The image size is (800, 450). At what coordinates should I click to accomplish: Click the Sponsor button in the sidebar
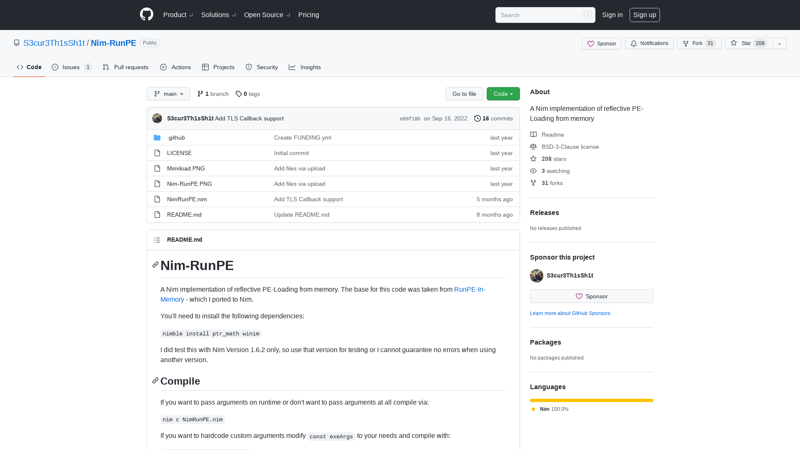point(592,296)
